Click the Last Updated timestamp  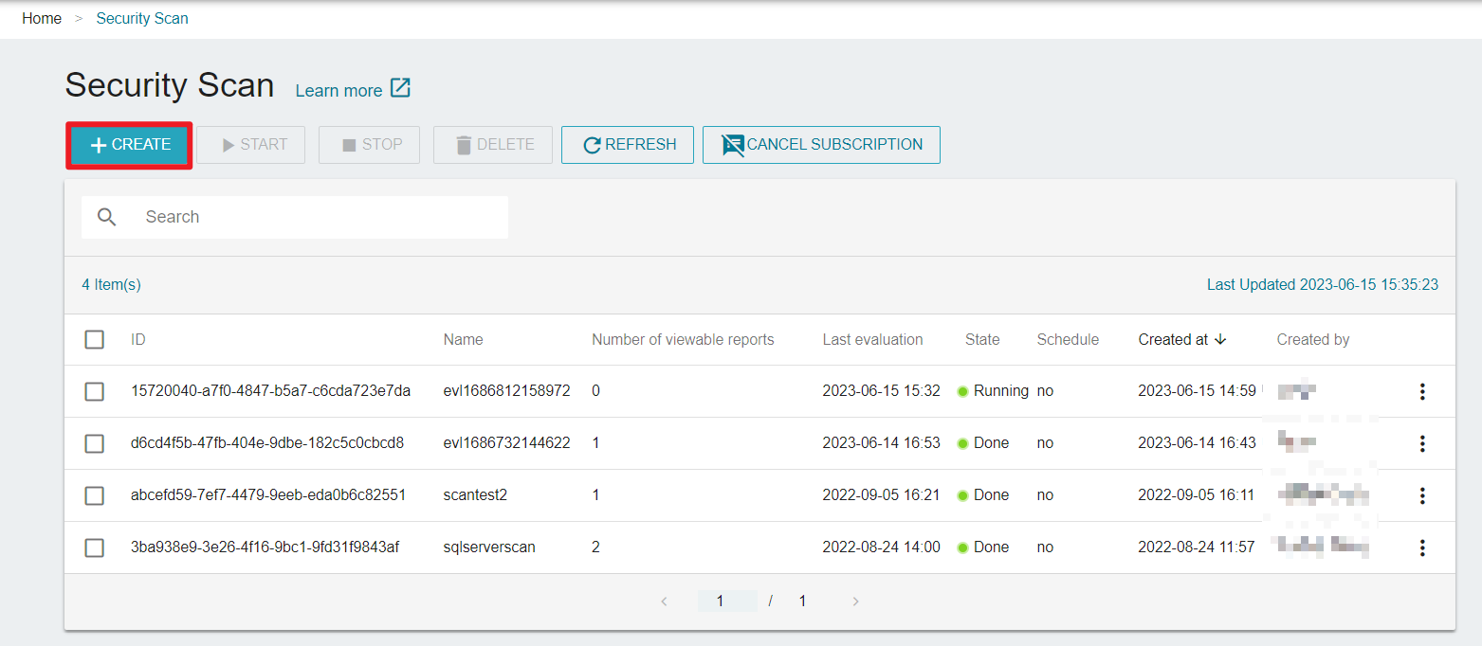[1323, 285]
